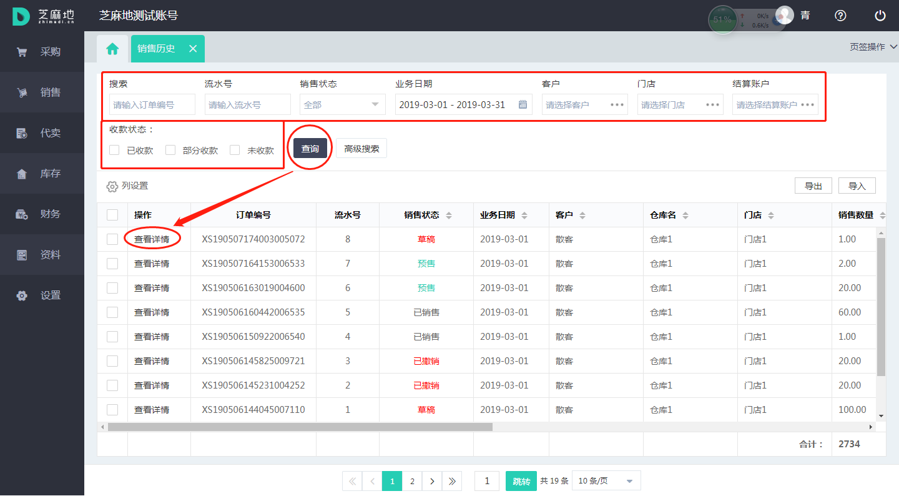Close the 销售历史 tab
The image size is (899, 496).
[x=193, y=49]
